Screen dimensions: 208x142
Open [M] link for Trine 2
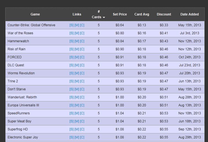click(x=77, y=81)
